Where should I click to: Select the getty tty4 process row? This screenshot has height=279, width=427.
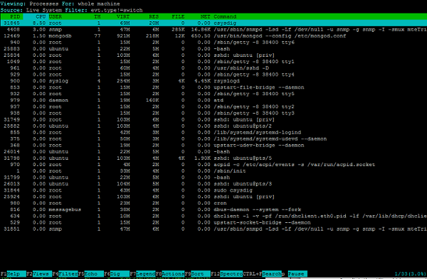[x=213, y=75]
